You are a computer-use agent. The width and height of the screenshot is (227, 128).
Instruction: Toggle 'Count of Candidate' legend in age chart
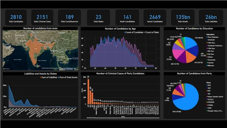tap(134, 32)
